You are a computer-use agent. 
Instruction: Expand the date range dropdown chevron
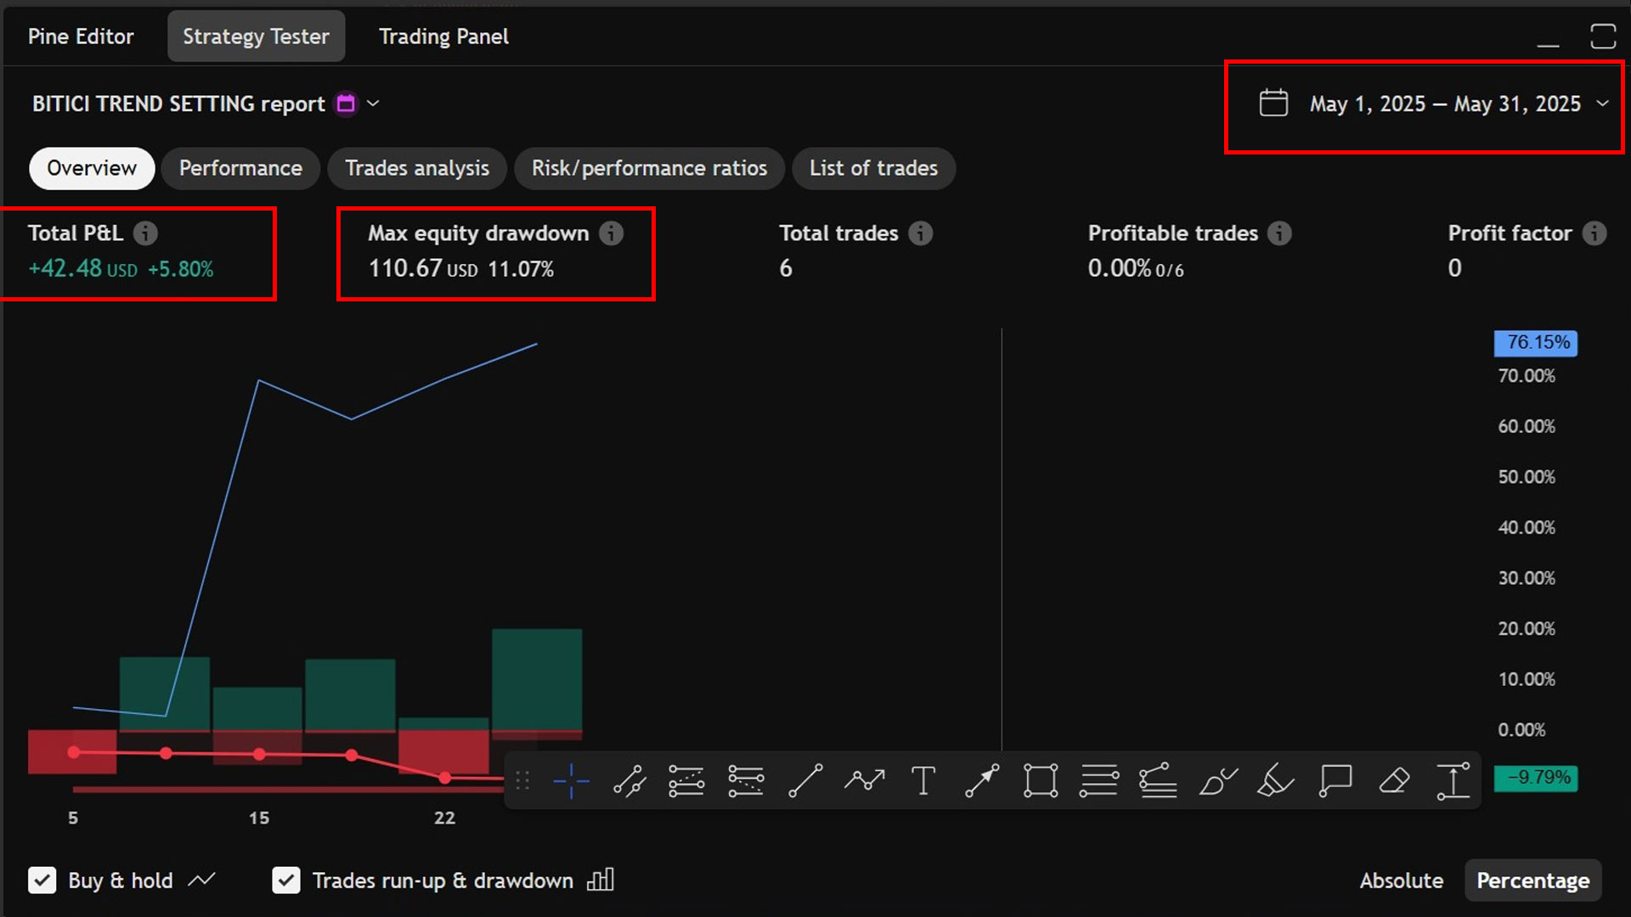(1604, 104)
